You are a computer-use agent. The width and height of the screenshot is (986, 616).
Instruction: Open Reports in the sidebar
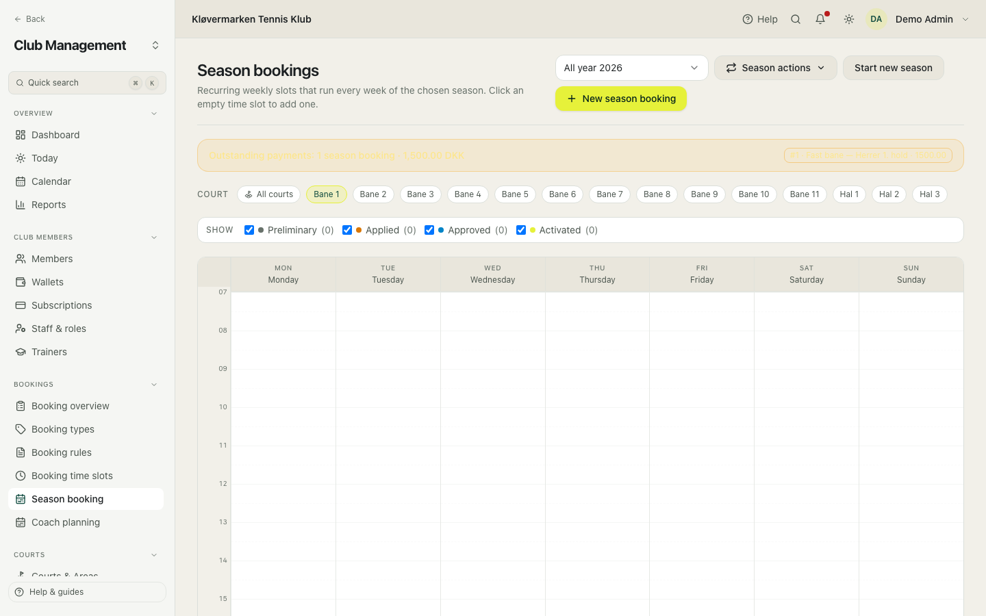tap(86, 205)
